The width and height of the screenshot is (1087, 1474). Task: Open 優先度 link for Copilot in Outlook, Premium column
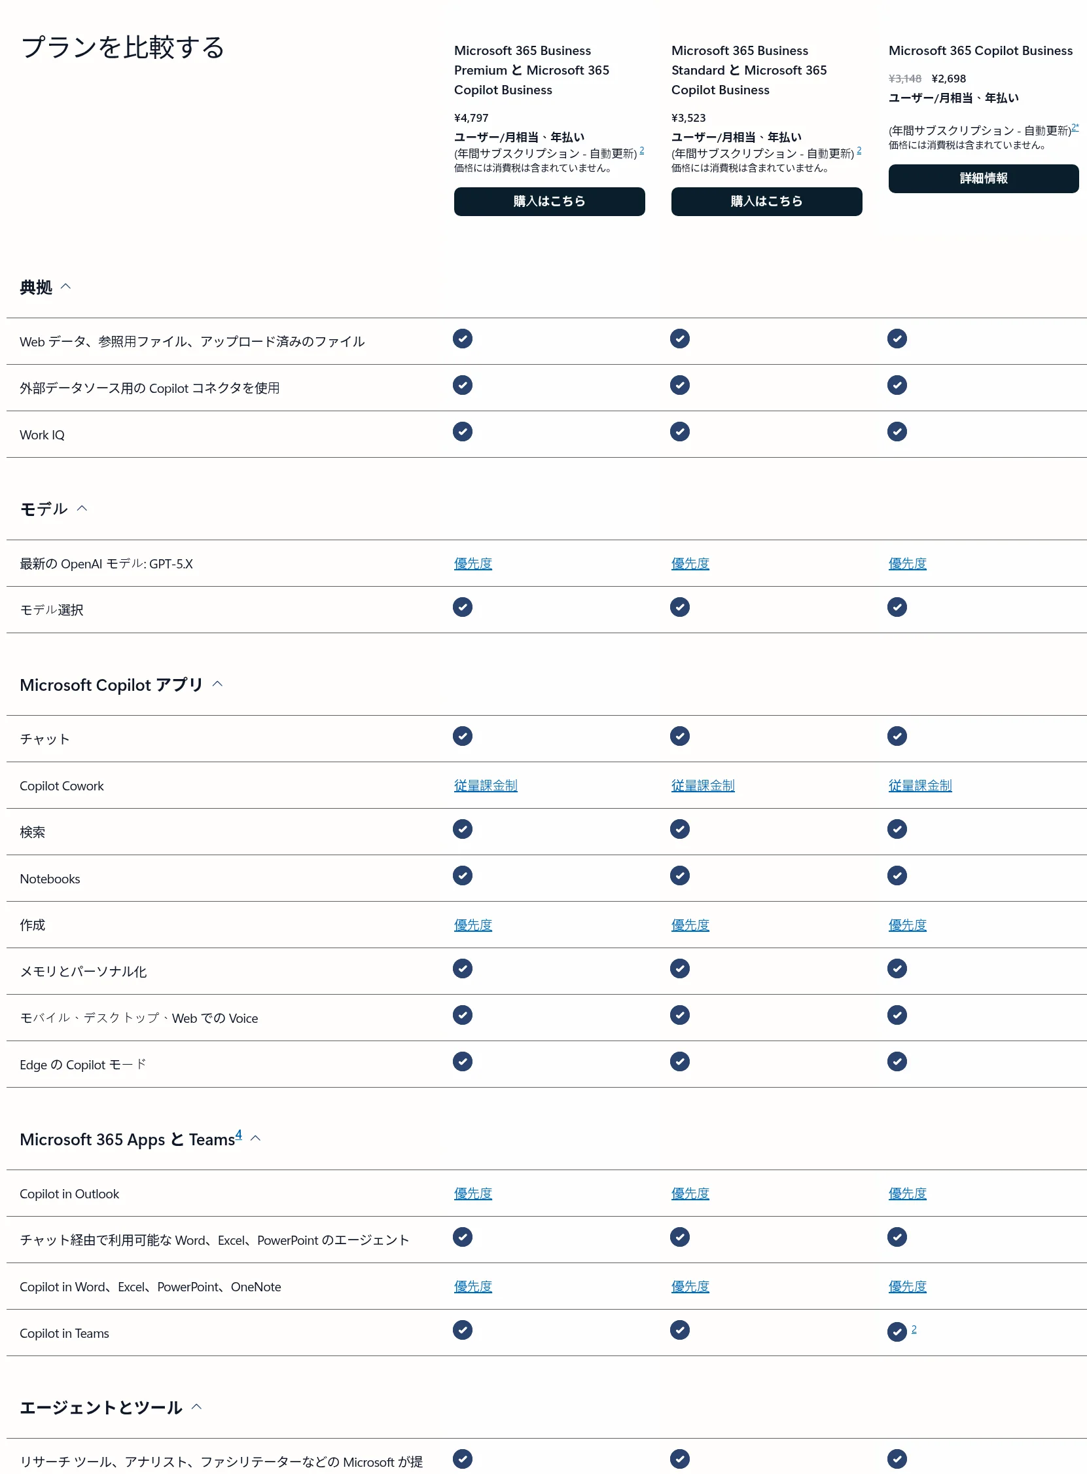(473, 1194)
